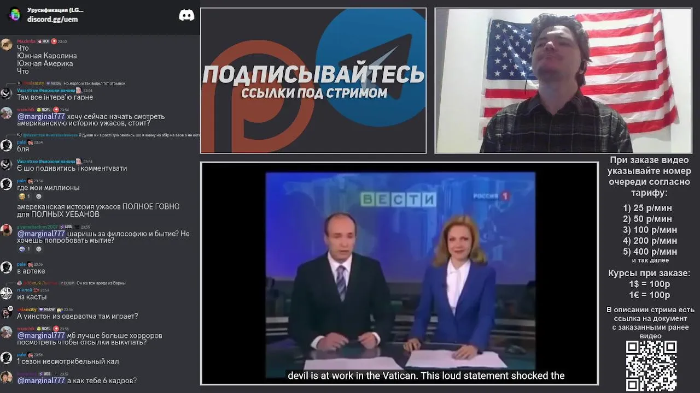This screenshot has height=393, width=700.
Task: Open the discord.gg/uem invite link
Action: (x=52, y=19)
